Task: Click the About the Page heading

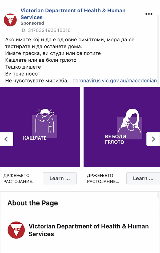Action: coord(33,203)
